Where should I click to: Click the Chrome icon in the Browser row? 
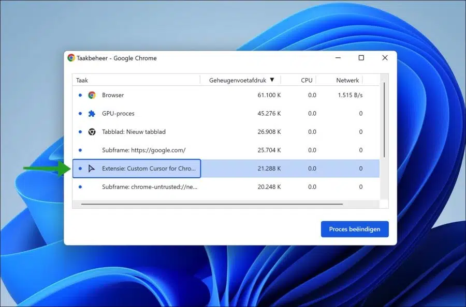(92, 95)
